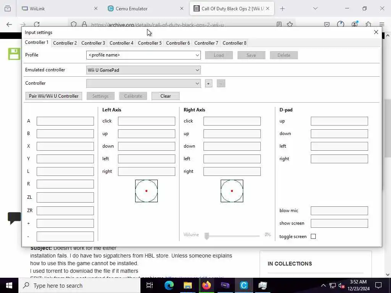Launch Microsoft Edge from the taskbar
Image resolution: width=391 pixels, height=293 pixels.
pos(169,285)
